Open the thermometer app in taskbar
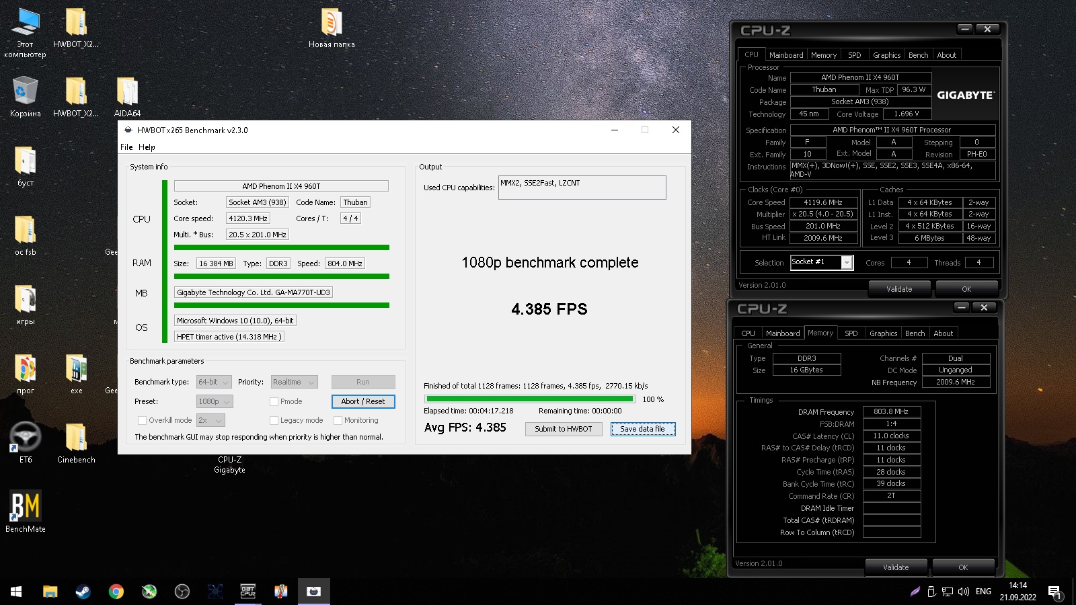 point(281,592)
